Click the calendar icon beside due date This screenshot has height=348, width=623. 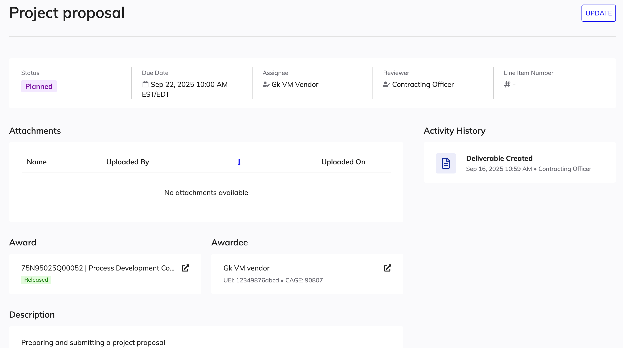145,84
